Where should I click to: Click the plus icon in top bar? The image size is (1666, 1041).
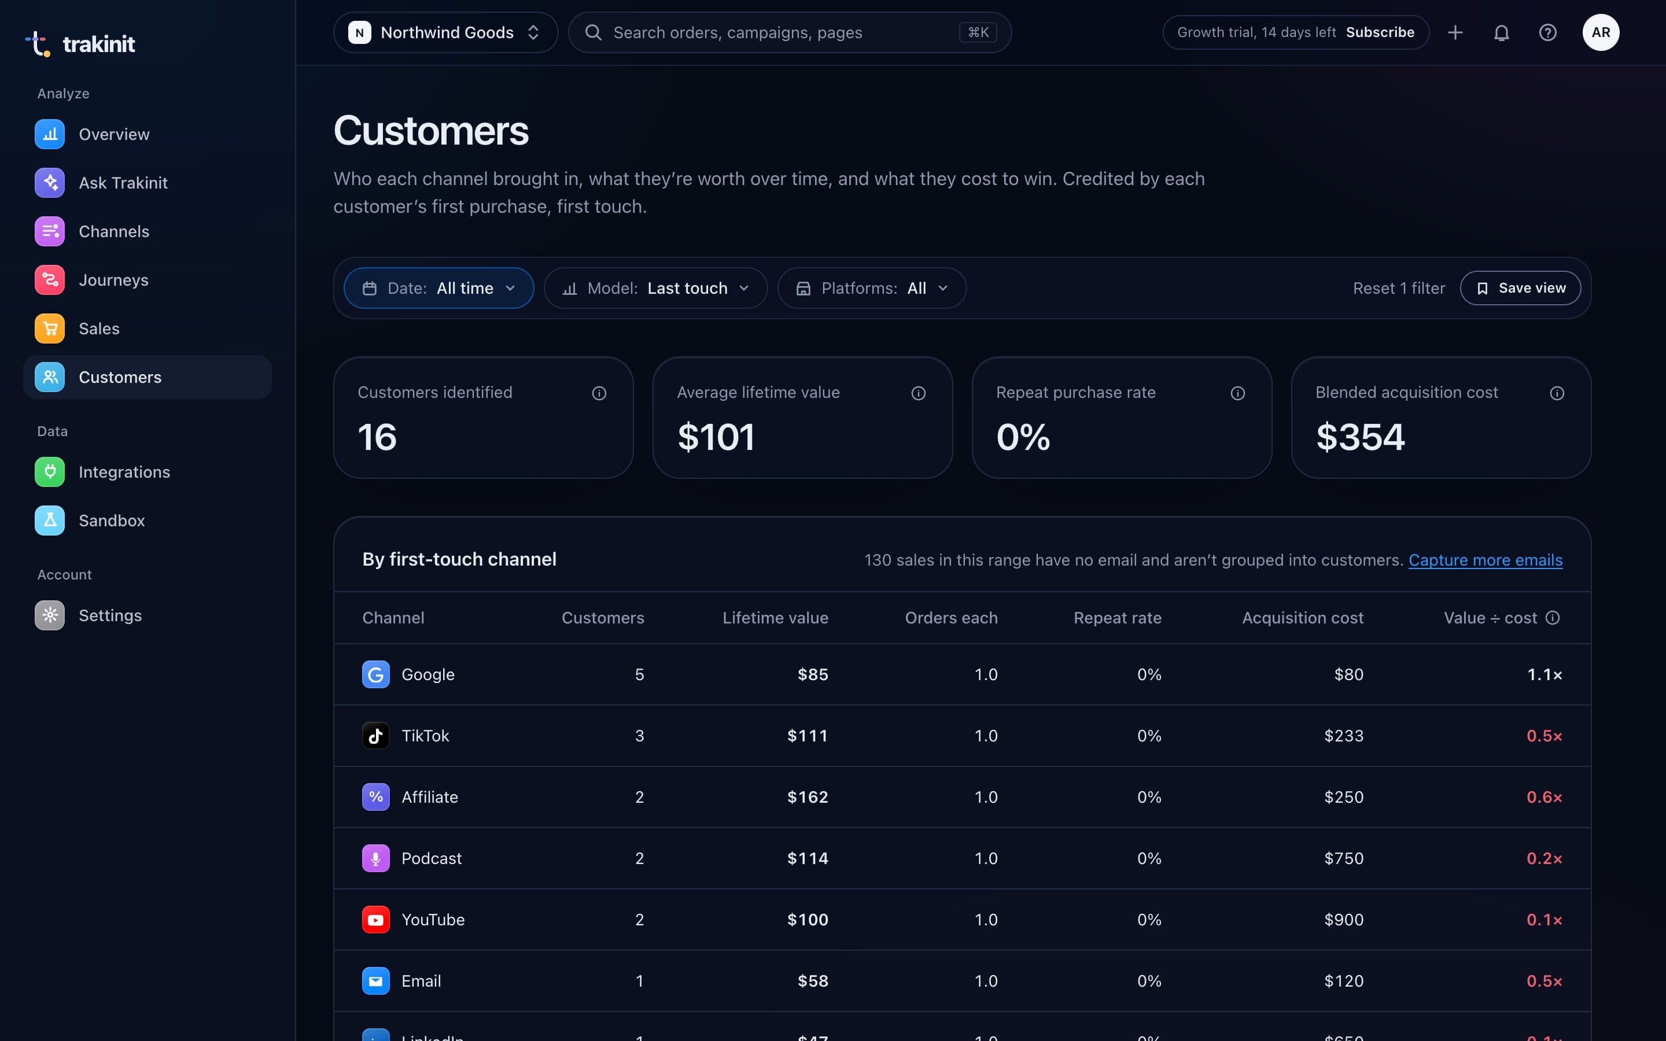click(1455, 32)
